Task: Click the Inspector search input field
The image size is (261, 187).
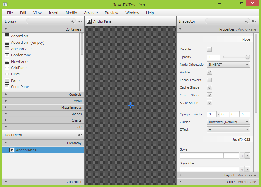Action: point(228,21)
